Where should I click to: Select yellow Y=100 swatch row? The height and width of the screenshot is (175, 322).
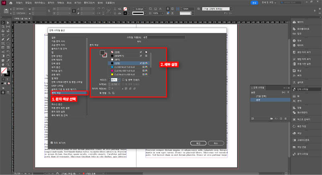tap(129, 75)
